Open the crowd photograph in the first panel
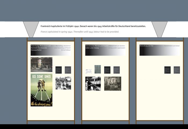 63,83
